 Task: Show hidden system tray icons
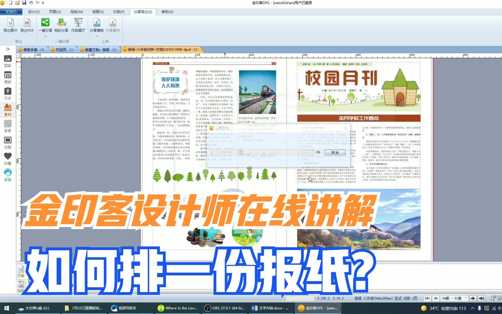click(x=473, y=308)
